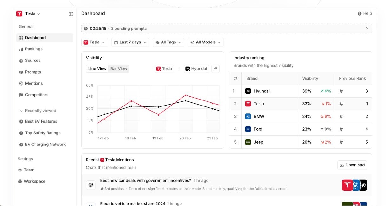Click the chart settings sliders icon
Image resolution: width=389 pixels, height=206 pixels.
216,69
